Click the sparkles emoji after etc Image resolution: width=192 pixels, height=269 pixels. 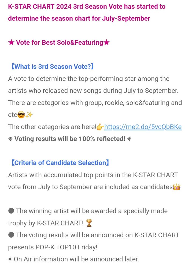(29, 115)
